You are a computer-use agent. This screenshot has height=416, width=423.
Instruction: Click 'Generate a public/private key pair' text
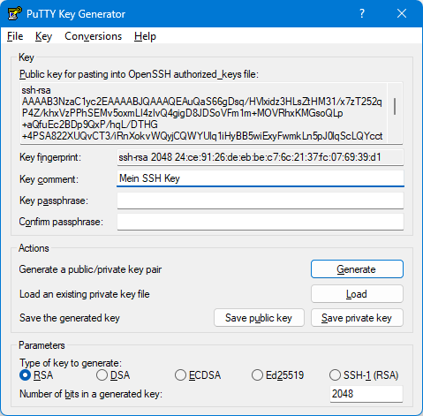(x=90, y=269)
